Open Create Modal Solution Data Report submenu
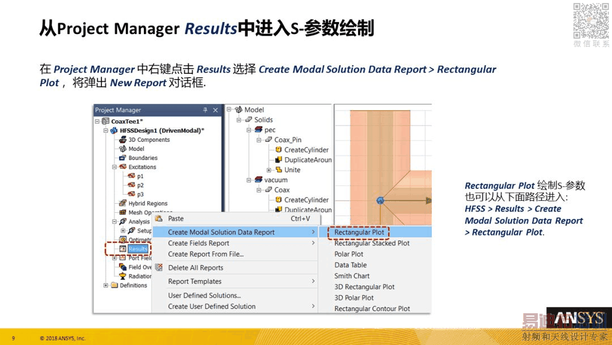 pyautogui.click(x=235, y=232)
